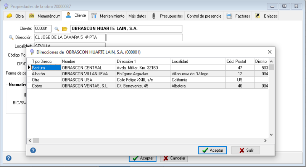
Task: Switch to the Memorándum tab
Action: pyautogui.click(x=45, y=16)
